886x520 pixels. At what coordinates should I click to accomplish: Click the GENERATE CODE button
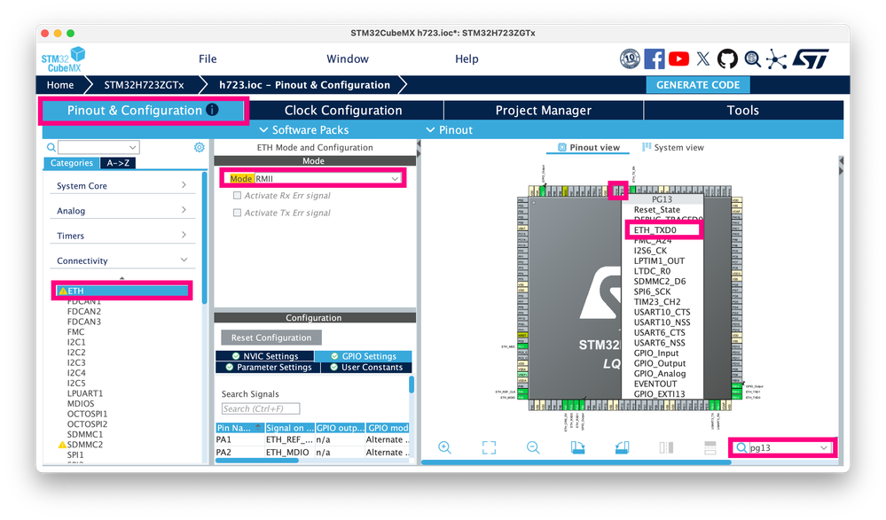(698, 85)
